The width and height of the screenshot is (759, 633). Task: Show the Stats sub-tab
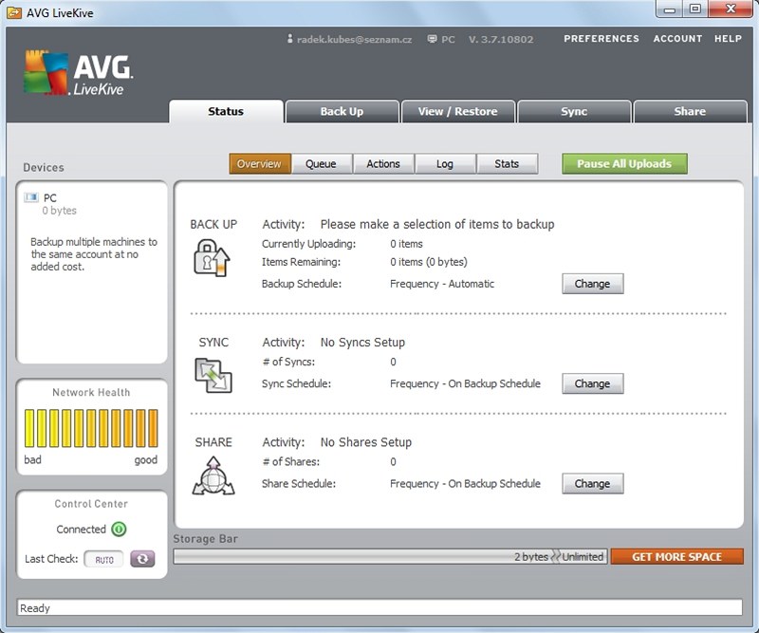pyautogui.click(x=507, y=163)
